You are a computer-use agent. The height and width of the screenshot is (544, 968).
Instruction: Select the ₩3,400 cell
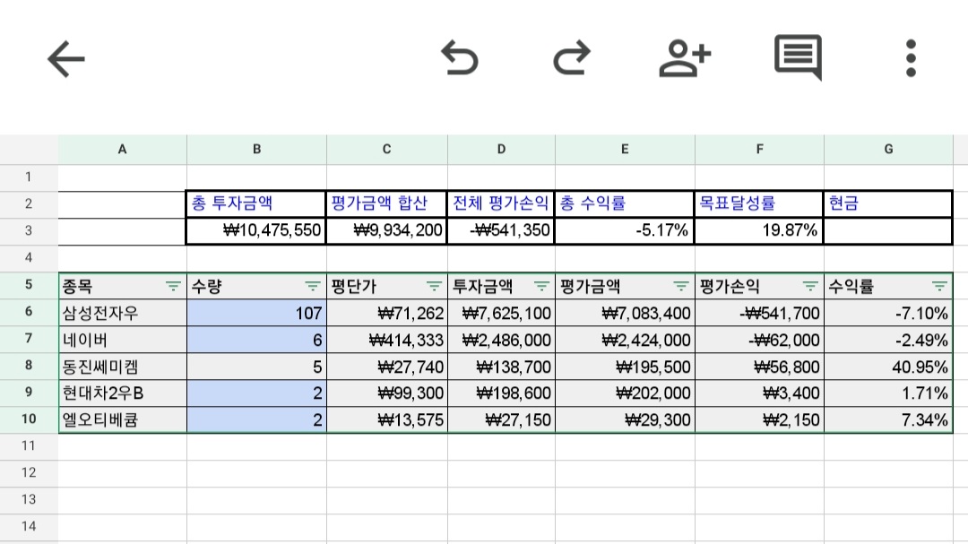point(759,393)
